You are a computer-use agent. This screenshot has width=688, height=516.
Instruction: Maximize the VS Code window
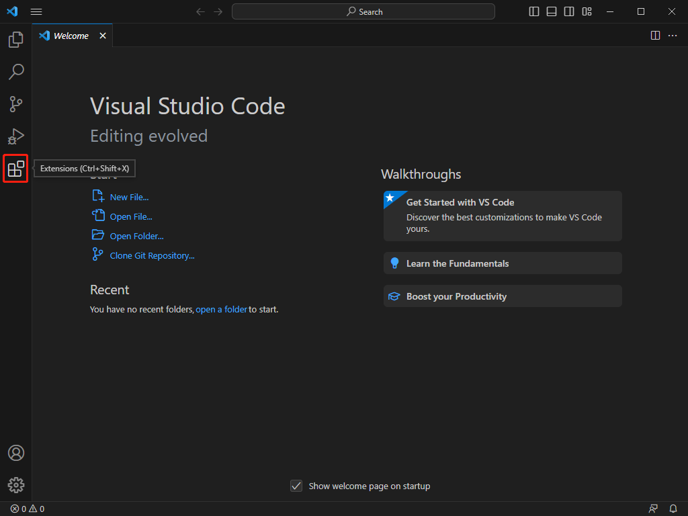641,12
